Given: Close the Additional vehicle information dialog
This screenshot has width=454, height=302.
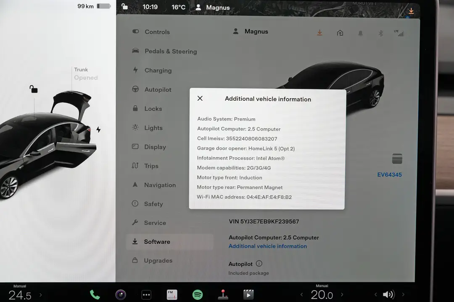Looking at the screenshot, I should 200,98.
